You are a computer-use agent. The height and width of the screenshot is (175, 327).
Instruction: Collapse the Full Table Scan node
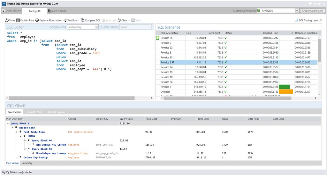click(x=16, y=132)
